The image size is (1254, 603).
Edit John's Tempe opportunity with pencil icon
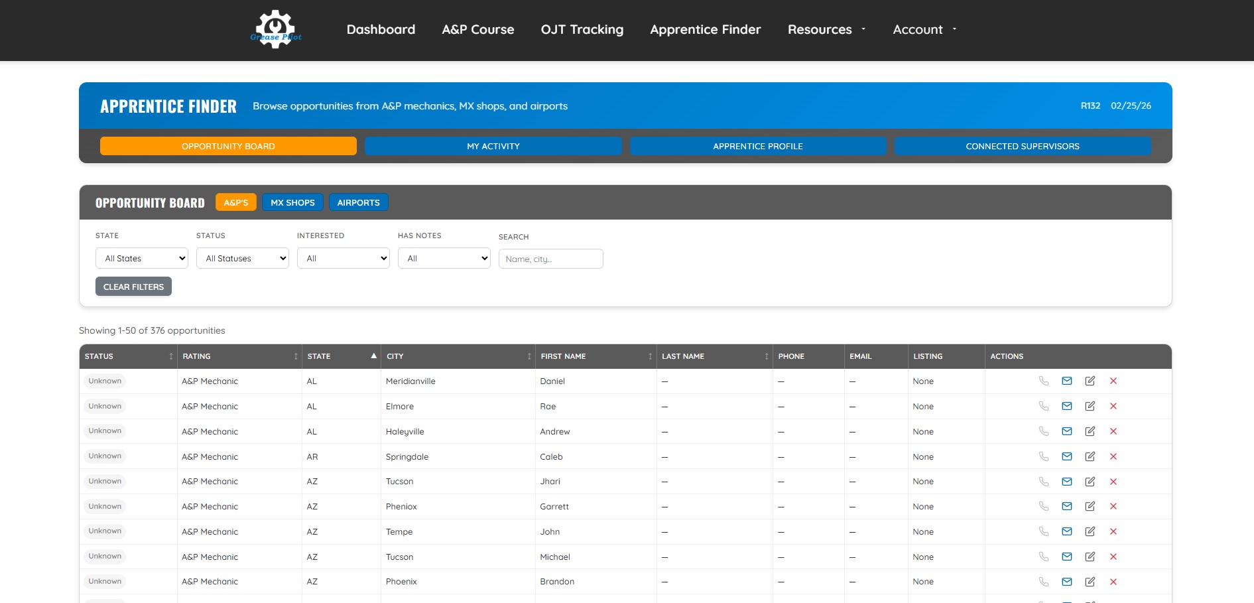pyautogui.click(x=1090, y=531)
